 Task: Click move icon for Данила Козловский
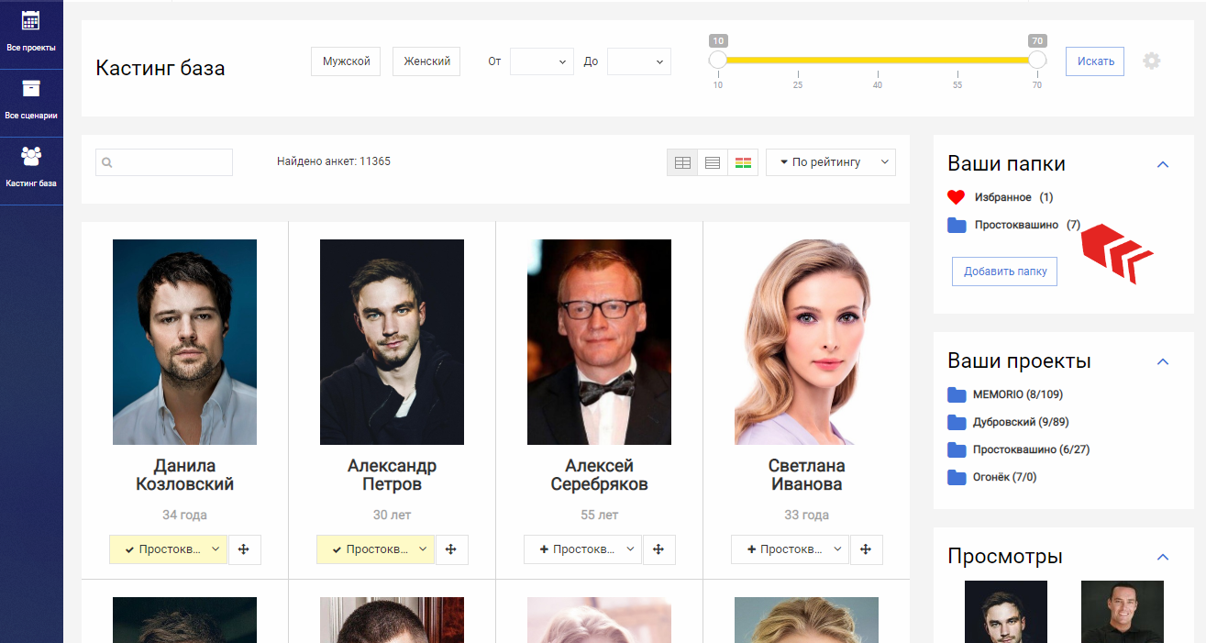coord(244,549)
